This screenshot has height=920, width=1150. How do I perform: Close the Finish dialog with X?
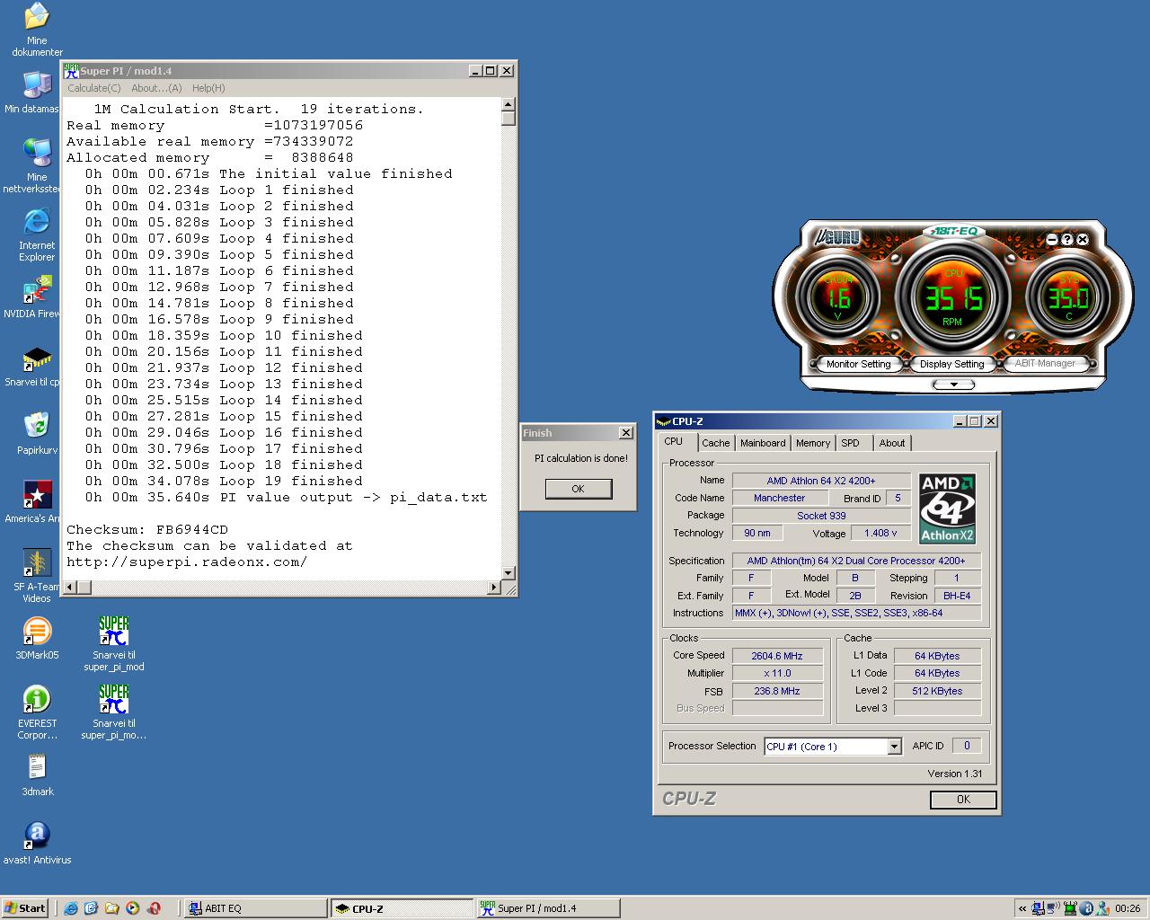[x=626, y=433]
